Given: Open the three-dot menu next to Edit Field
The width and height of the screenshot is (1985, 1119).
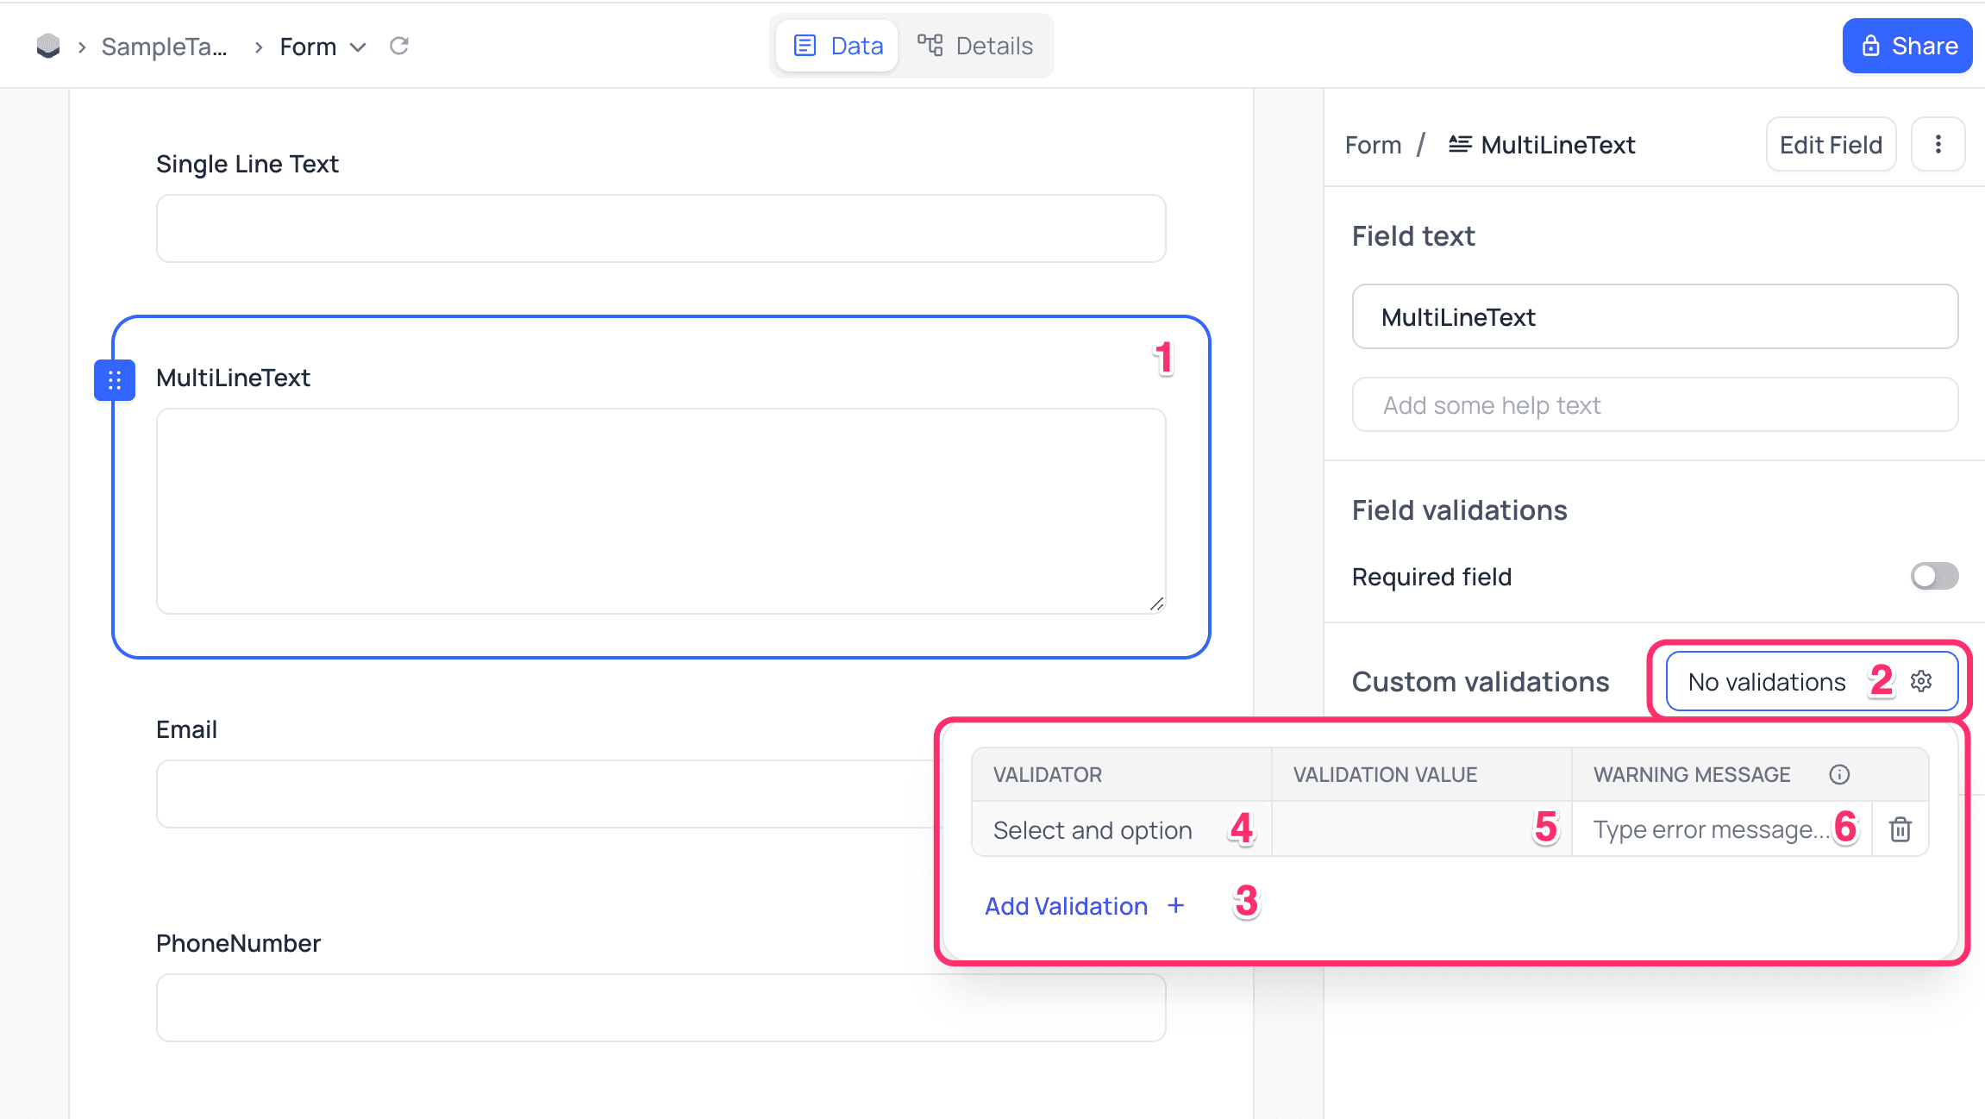Looking at the screenshot, I should [x=1938, y=144].
